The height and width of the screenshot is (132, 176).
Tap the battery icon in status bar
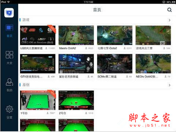[174, 2]
